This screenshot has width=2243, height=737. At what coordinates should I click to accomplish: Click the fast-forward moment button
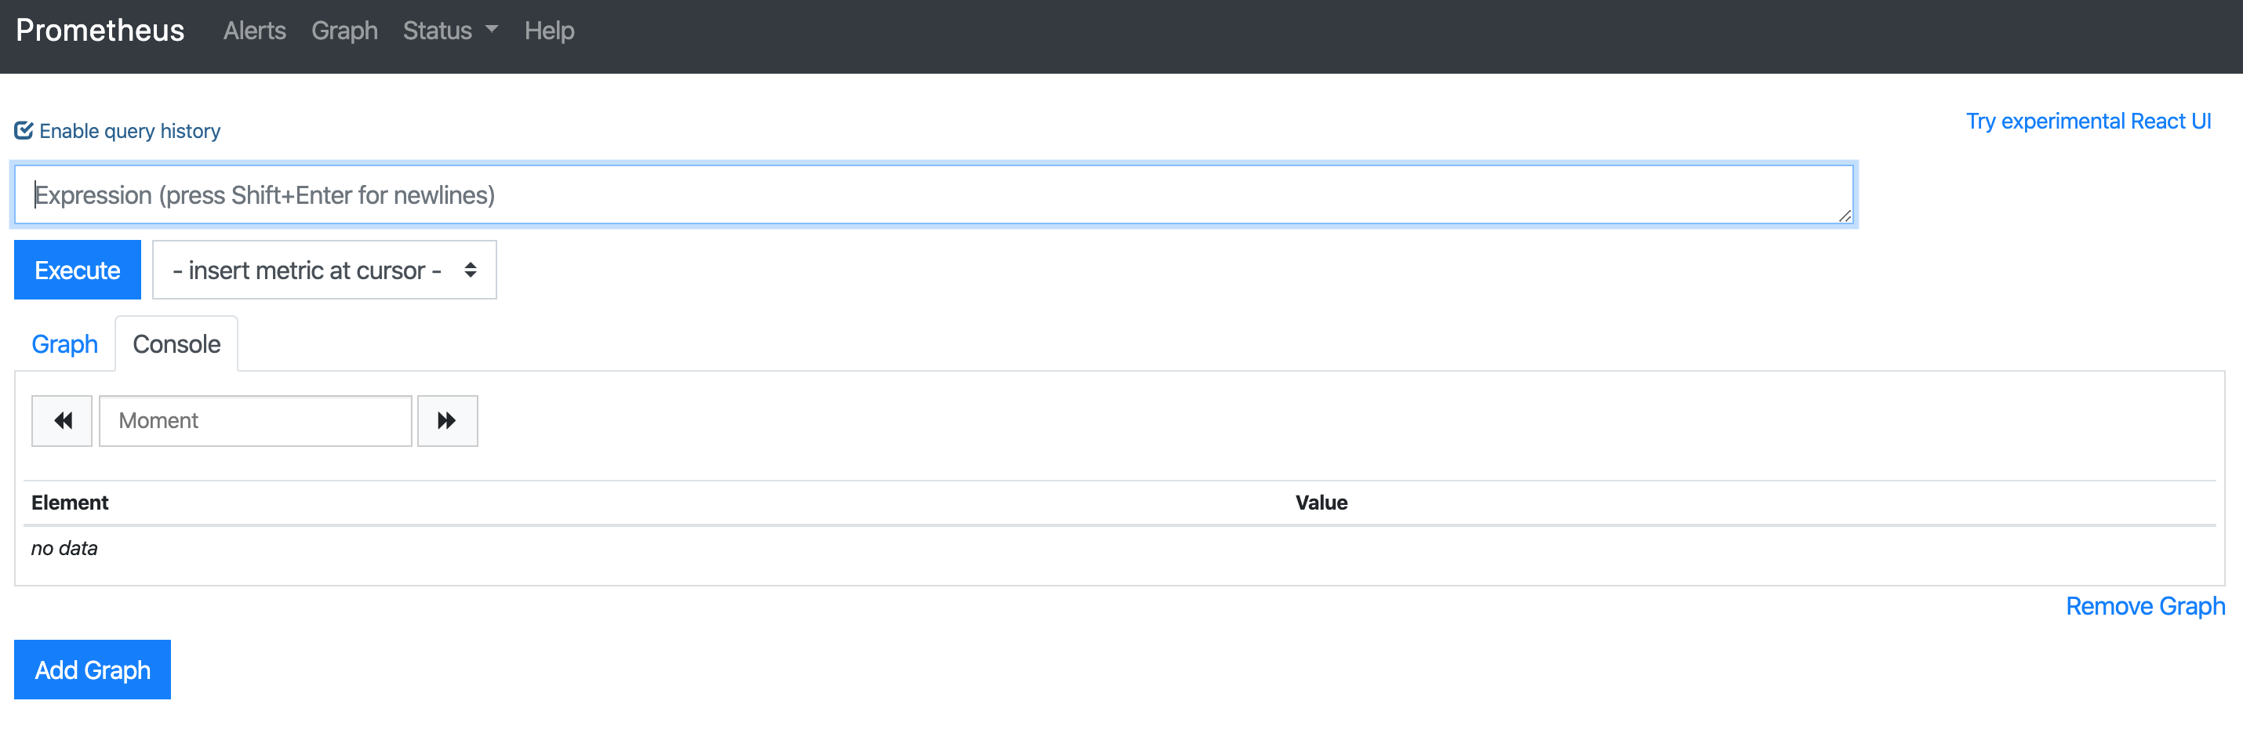point(448,421)
